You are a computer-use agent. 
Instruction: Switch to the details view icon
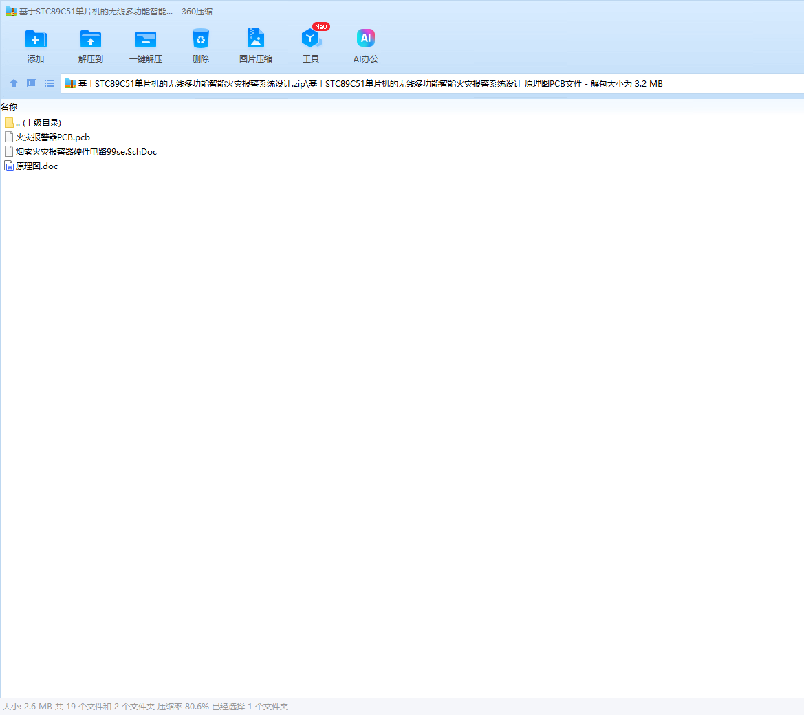32,83
